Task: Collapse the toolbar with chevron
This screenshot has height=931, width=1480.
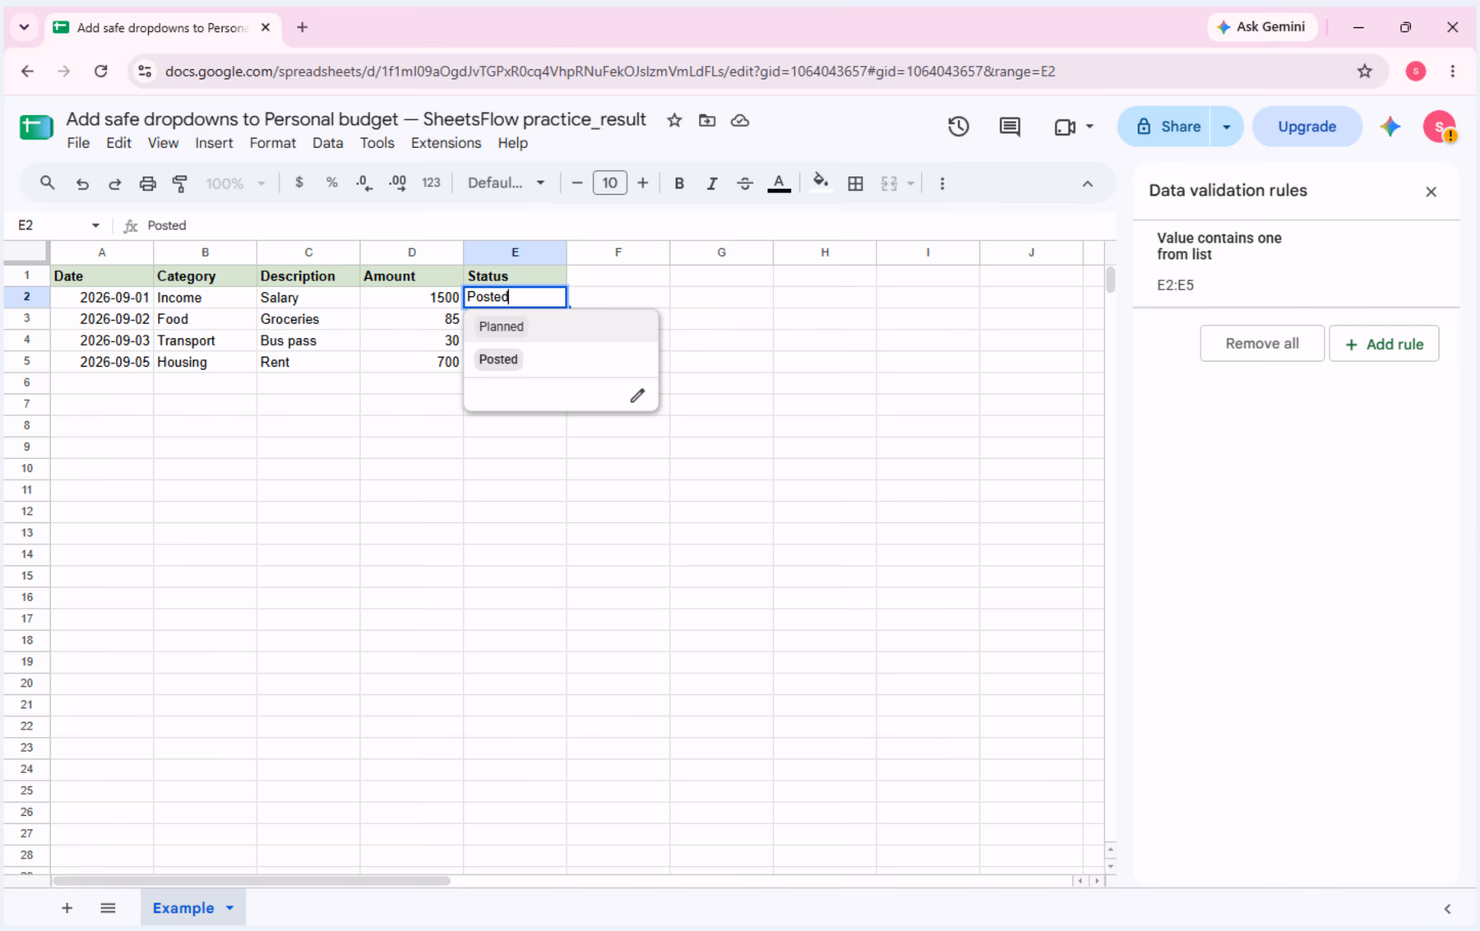Action: click(1087, 183)
